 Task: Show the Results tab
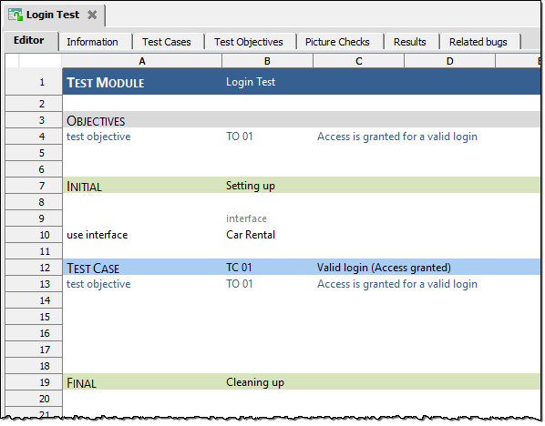[x=410, y=42]
